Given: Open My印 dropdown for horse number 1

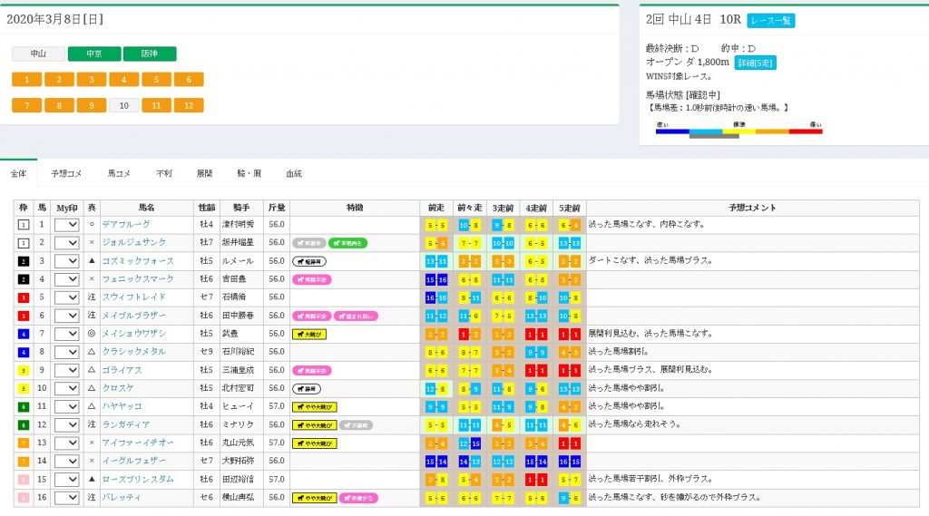Looking at the screenshot, I should (x=67, y=224).
